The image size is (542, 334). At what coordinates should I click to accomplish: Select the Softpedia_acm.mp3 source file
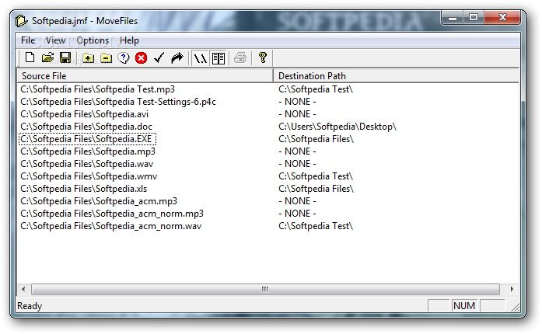point(99,201)
